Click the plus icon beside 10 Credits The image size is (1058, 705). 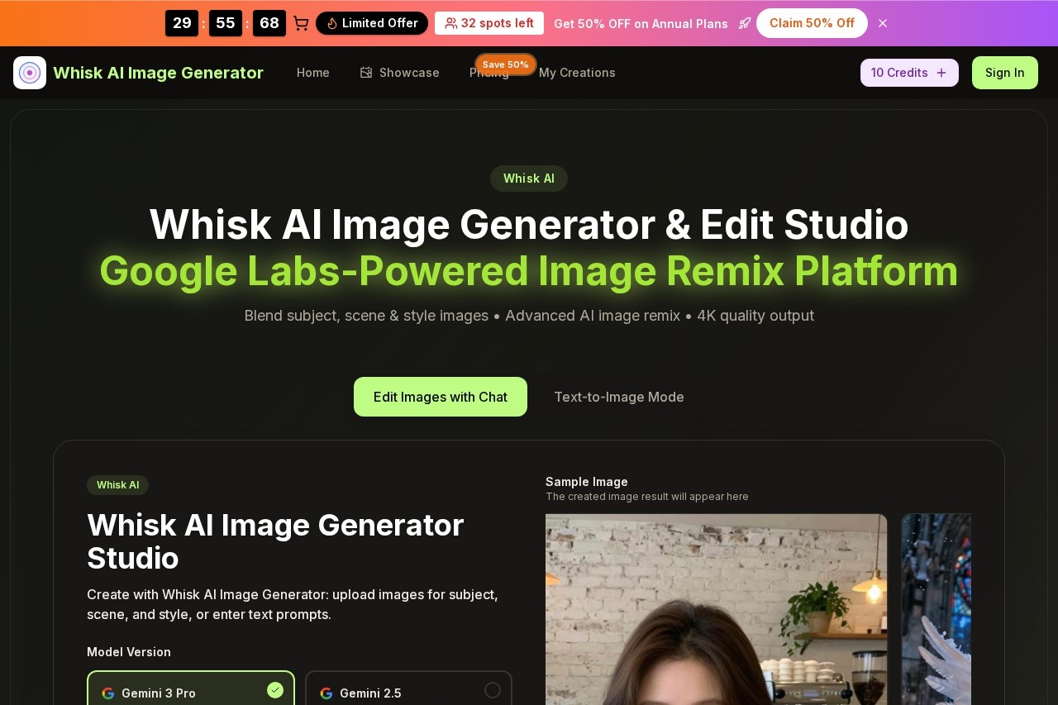point(941,73)
